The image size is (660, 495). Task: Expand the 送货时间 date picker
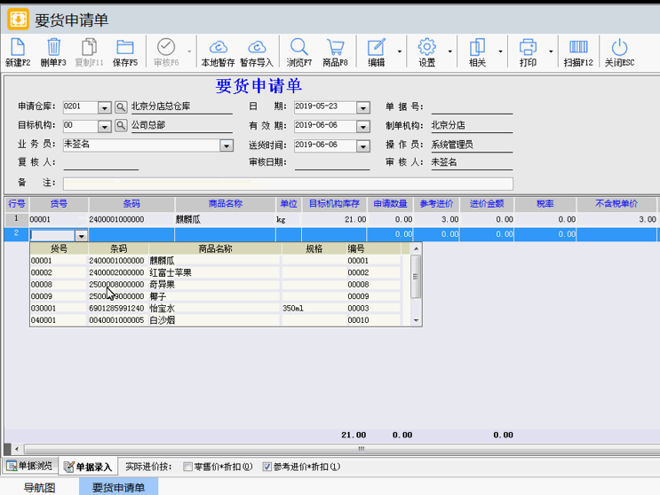pyautogui.click(x=362, y=145)
